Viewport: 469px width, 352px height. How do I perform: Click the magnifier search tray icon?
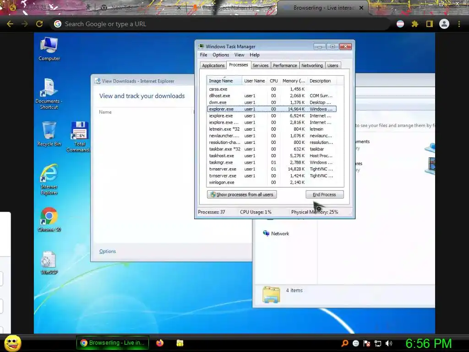pos(344,343)
